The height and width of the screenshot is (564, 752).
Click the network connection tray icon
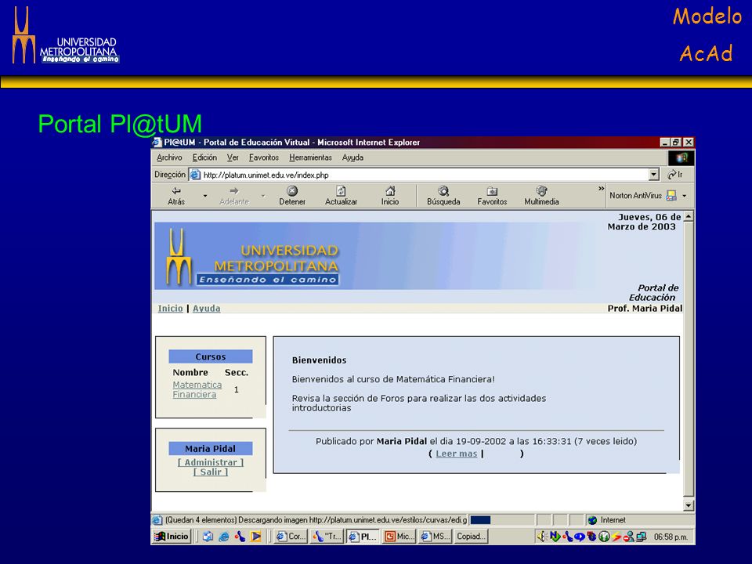(x=642, y=537)
